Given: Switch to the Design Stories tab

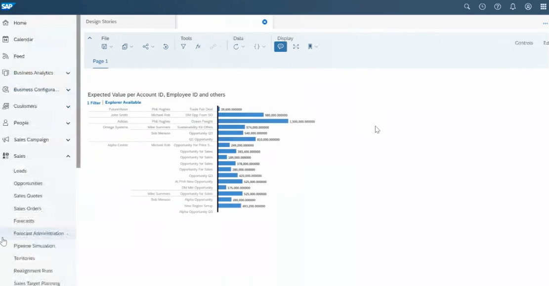Looking at the screenshot, I should [x=101, y=22].
